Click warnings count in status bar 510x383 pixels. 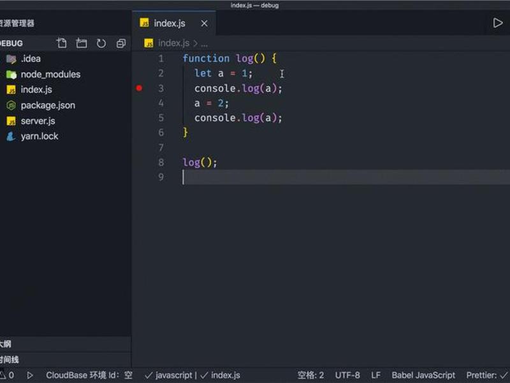pos(6,375)
